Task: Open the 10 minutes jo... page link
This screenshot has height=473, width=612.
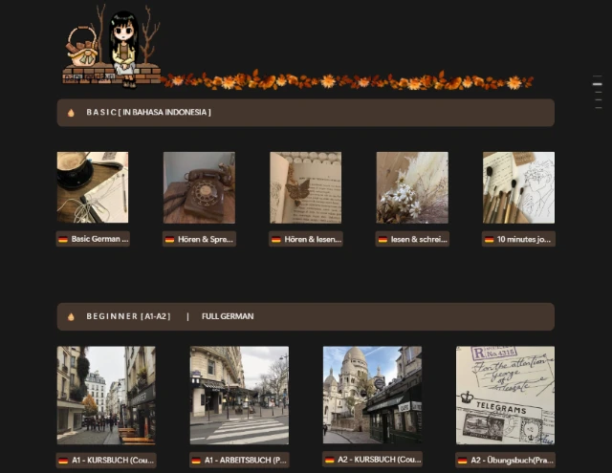Action: 518,239
